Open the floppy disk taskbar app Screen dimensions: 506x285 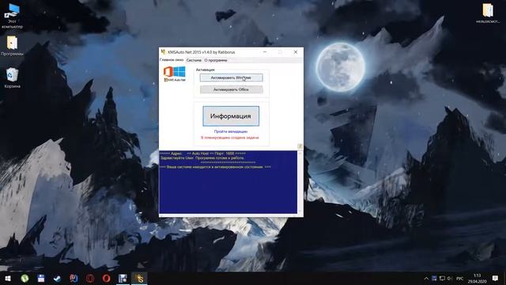click(41, 278)
